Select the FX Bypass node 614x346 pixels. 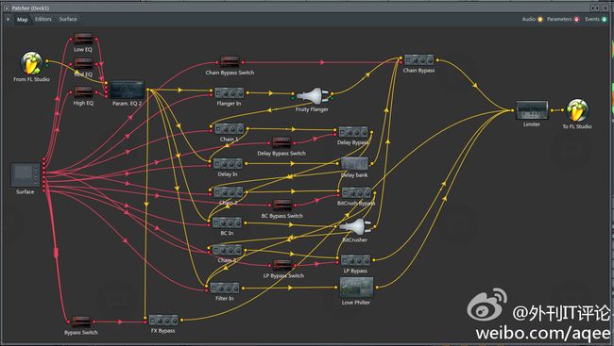(163, 321)
